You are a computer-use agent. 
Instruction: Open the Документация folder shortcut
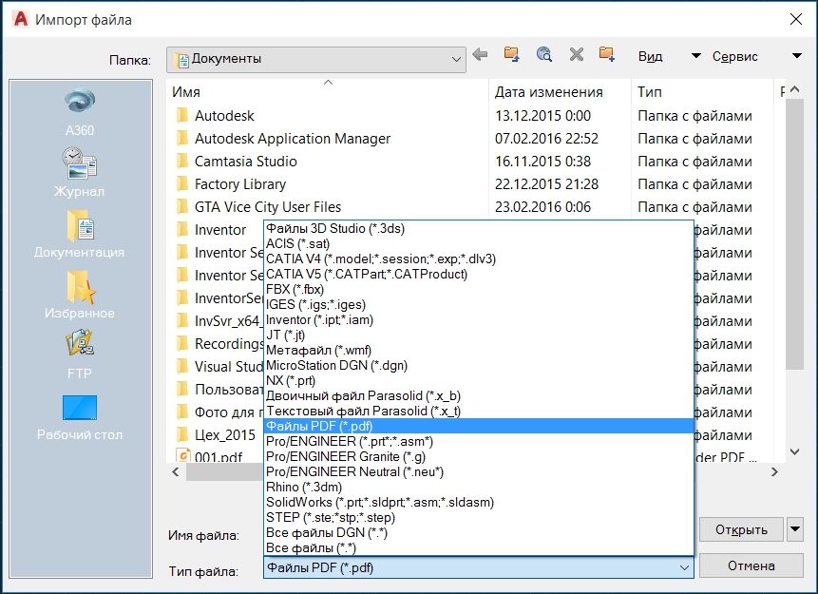[x=80, y=226]
